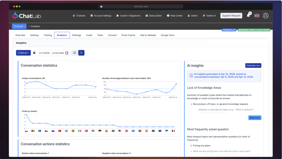282x159 pixels.
Task: Click the 'Lack of Knowledge Areas' heading
Action: (204, 88)
